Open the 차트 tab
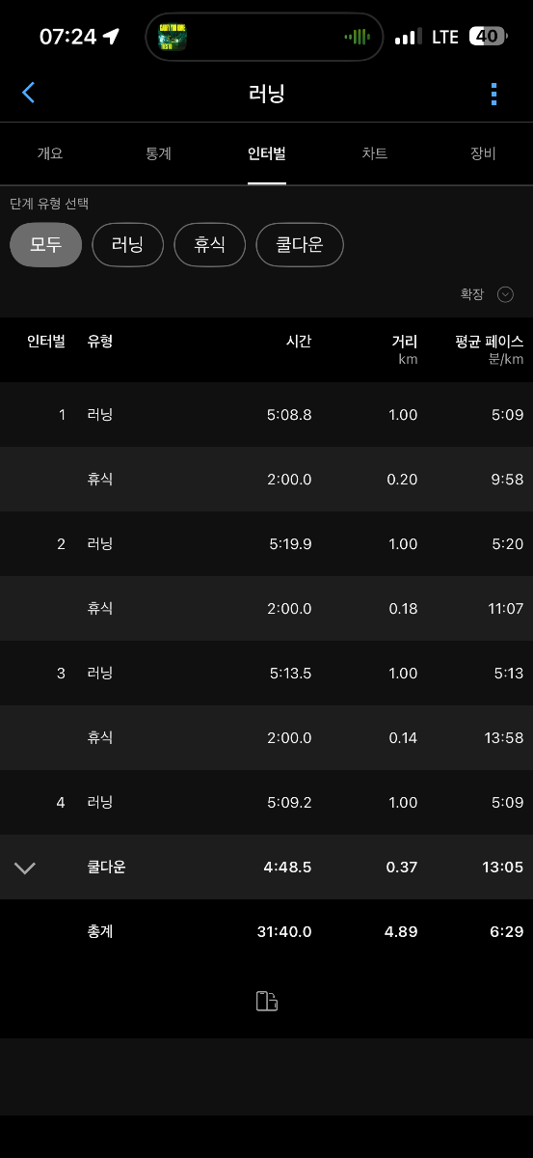The height and width of the screenshot is (1158, 533). (375, 153)
